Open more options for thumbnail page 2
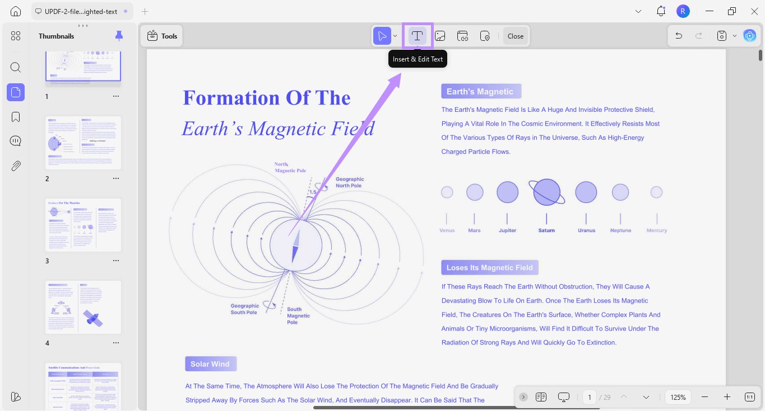The height and width of the screenshot is (411, 765). point(116,178)
